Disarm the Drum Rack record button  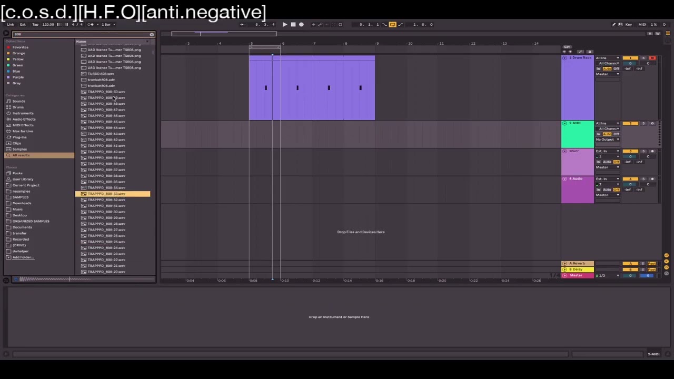coord(652,58)
